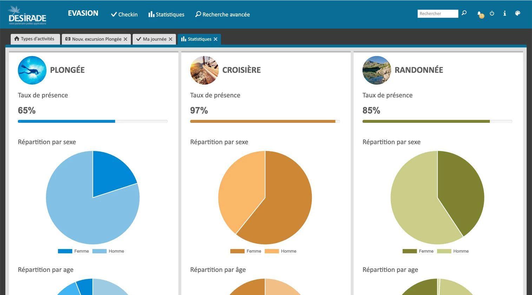Viewport: 532px width, 295px height.
Task: Toggle Homme legend in Plongée chart
Action: (108, 251)
